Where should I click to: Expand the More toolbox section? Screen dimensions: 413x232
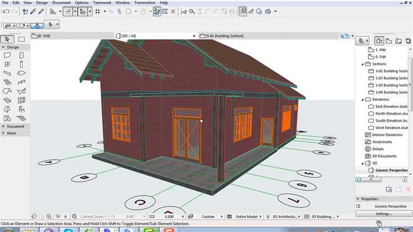pyautogui.click(x=3, y=133)
